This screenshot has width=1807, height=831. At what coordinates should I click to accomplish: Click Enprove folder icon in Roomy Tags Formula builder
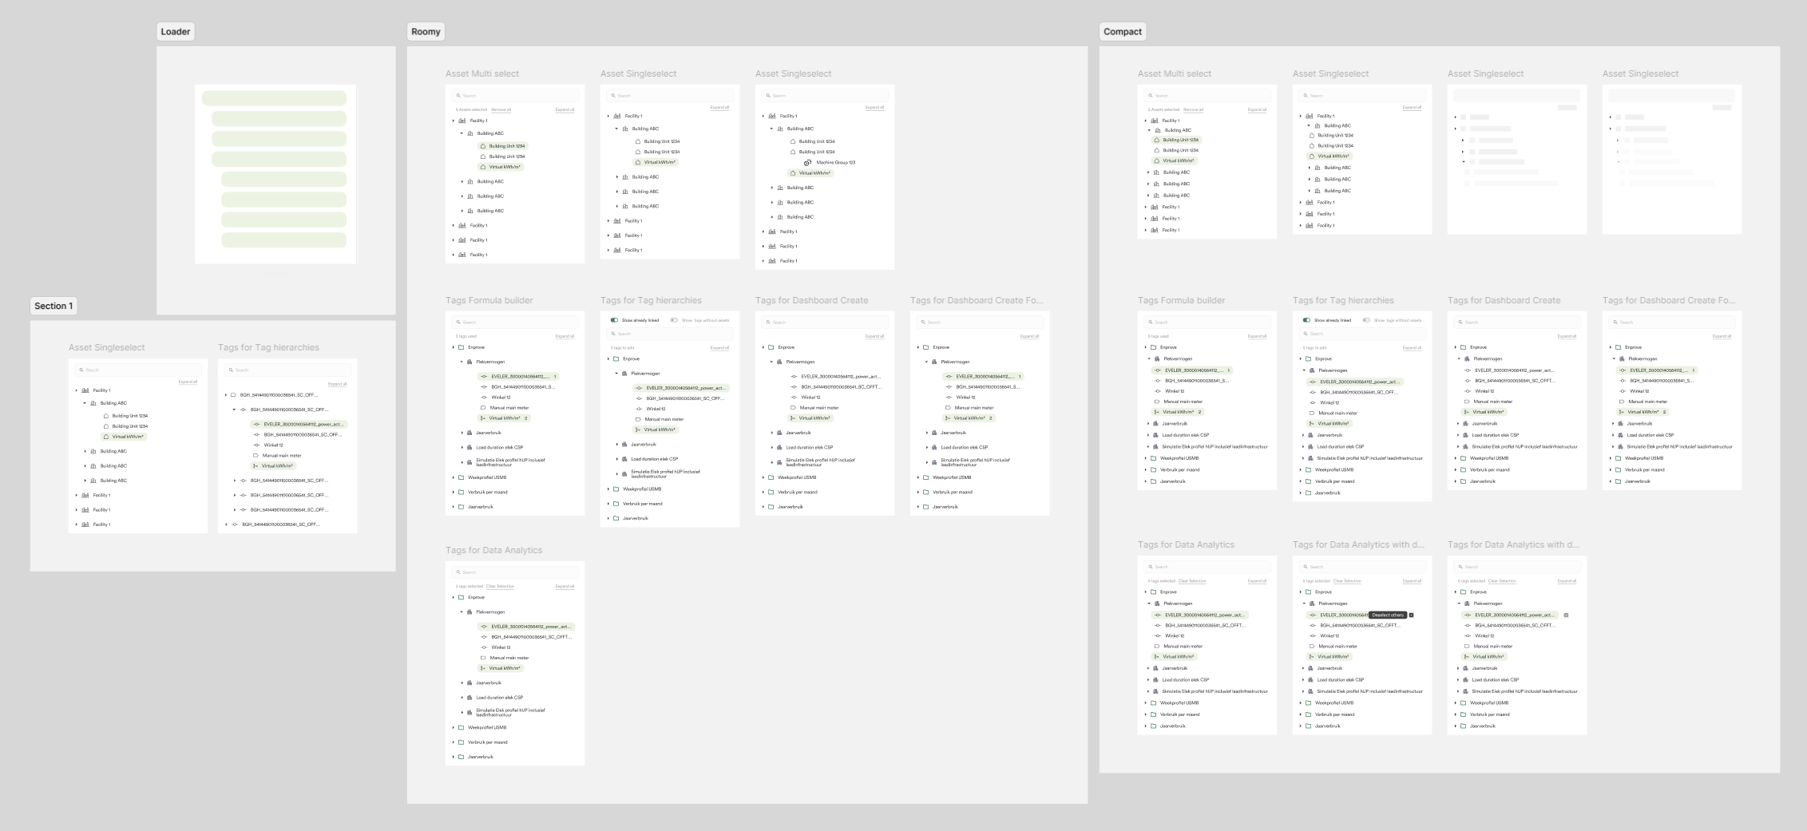point(461,347)
